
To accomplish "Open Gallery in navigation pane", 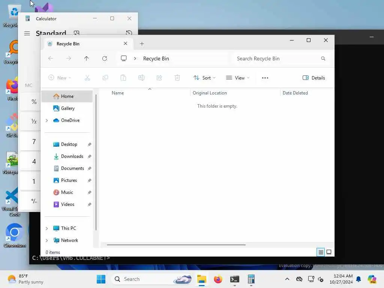I will (x=67, y=108).
